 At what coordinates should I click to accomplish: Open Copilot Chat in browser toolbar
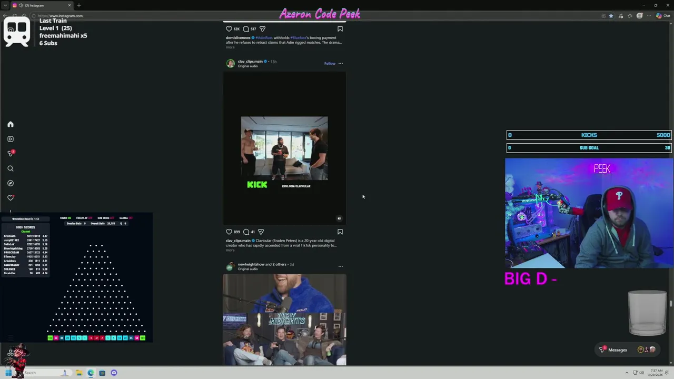click(x=662, y=16)
